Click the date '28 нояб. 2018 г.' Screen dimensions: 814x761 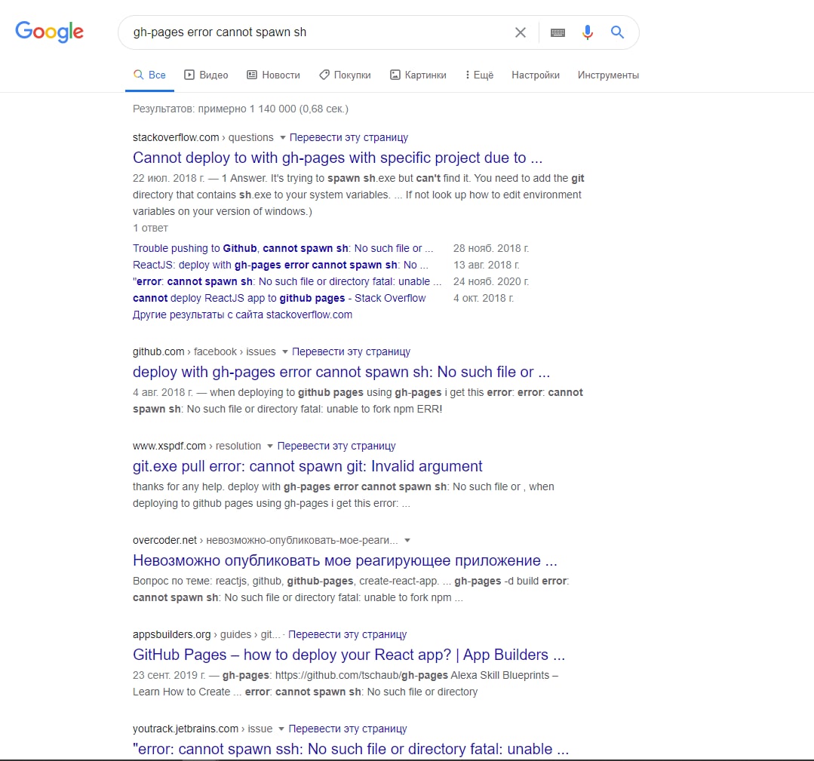(491, 249)
